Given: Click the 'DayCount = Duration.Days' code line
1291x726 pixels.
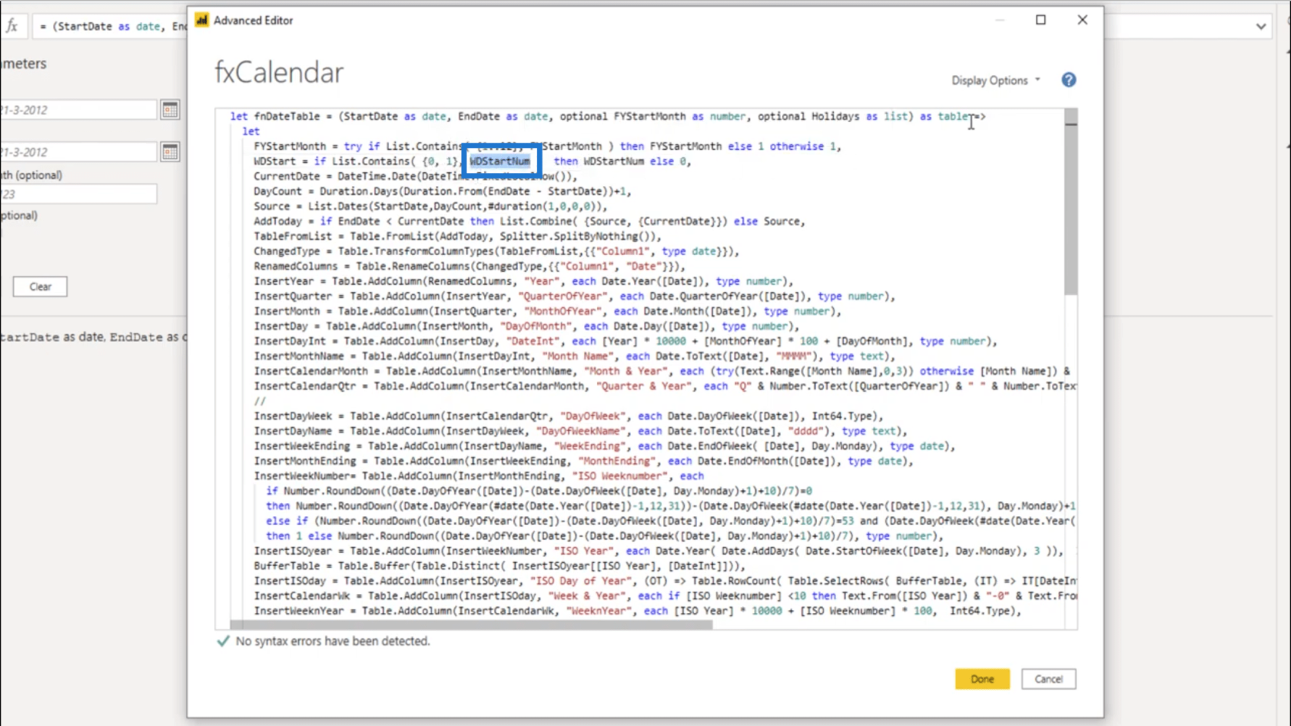Looking at the screenshot, I should coord(442,191).
